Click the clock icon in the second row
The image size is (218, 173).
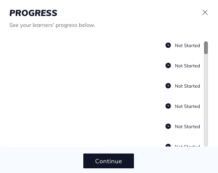[168, 65]
